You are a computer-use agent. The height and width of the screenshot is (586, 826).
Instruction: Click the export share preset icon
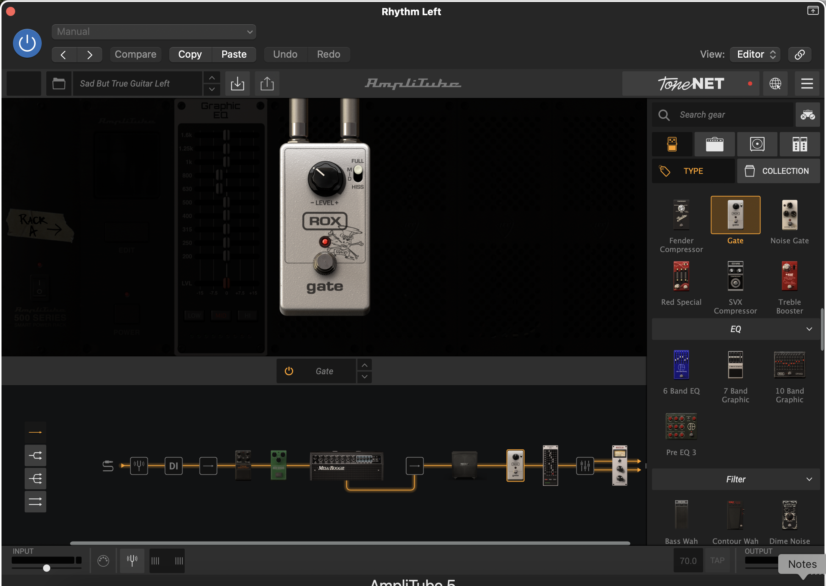point(267,83)
